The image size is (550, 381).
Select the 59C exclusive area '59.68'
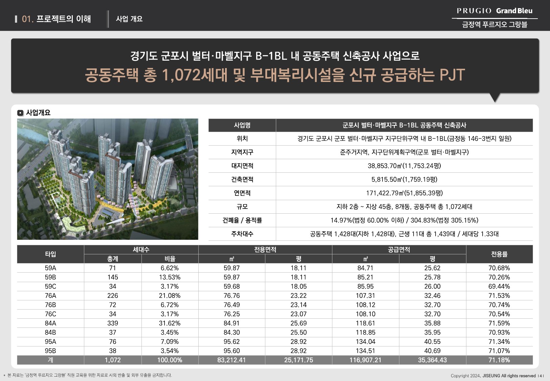[232, 286]
